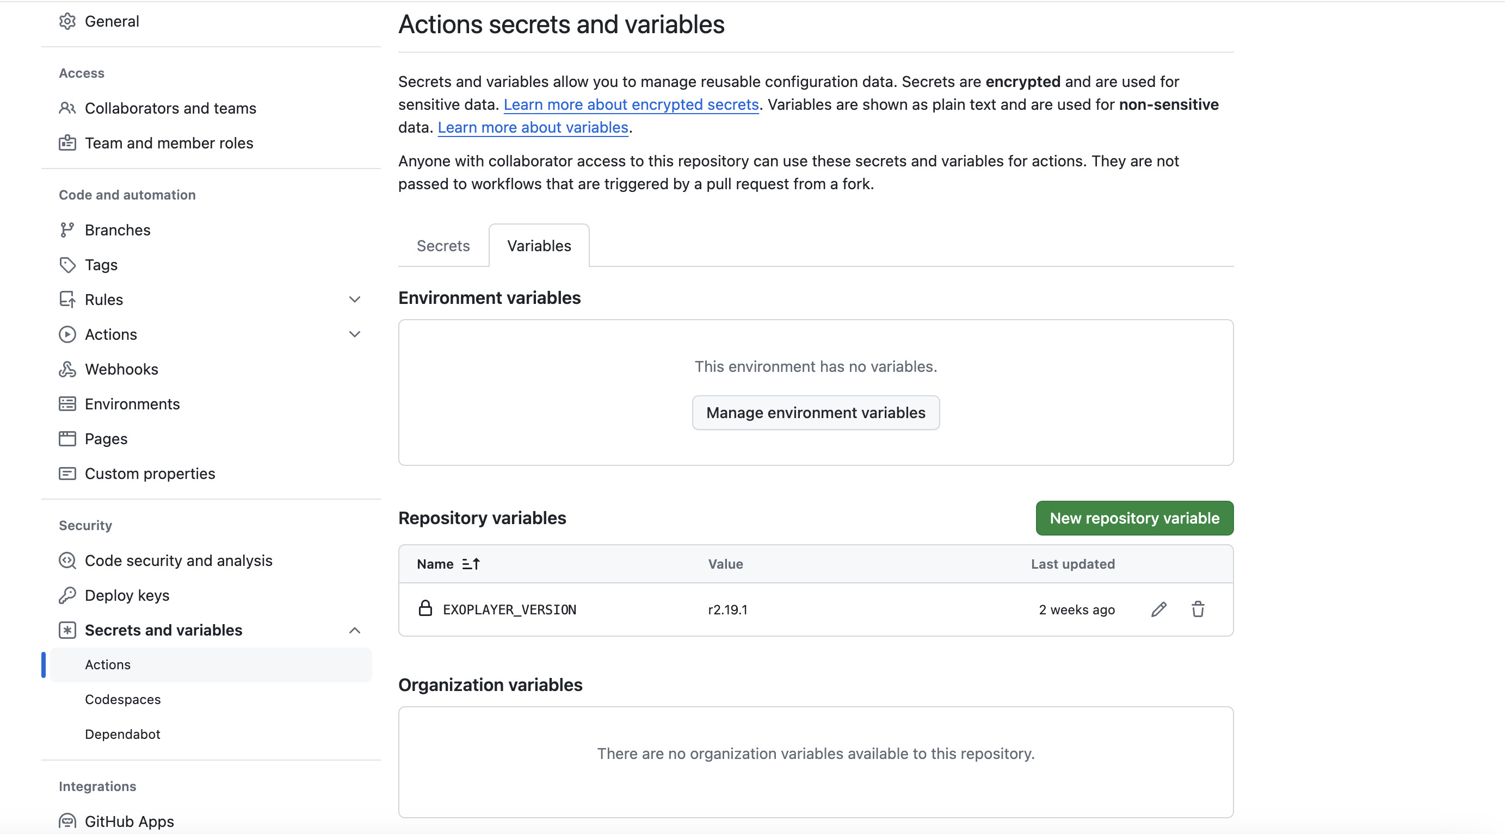
Task: Open the Webhooks settings
Action: click(x=121, y=370)
